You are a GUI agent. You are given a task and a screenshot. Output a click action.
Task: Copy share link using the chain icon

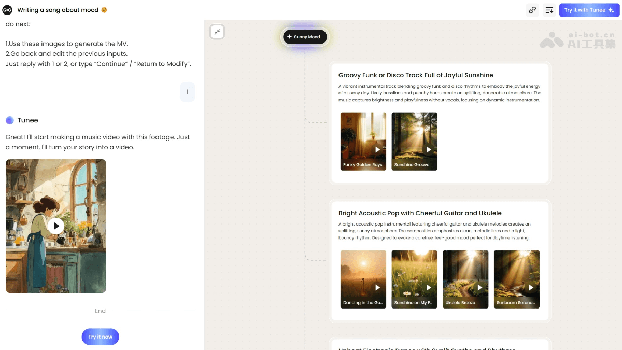point(532,10)
